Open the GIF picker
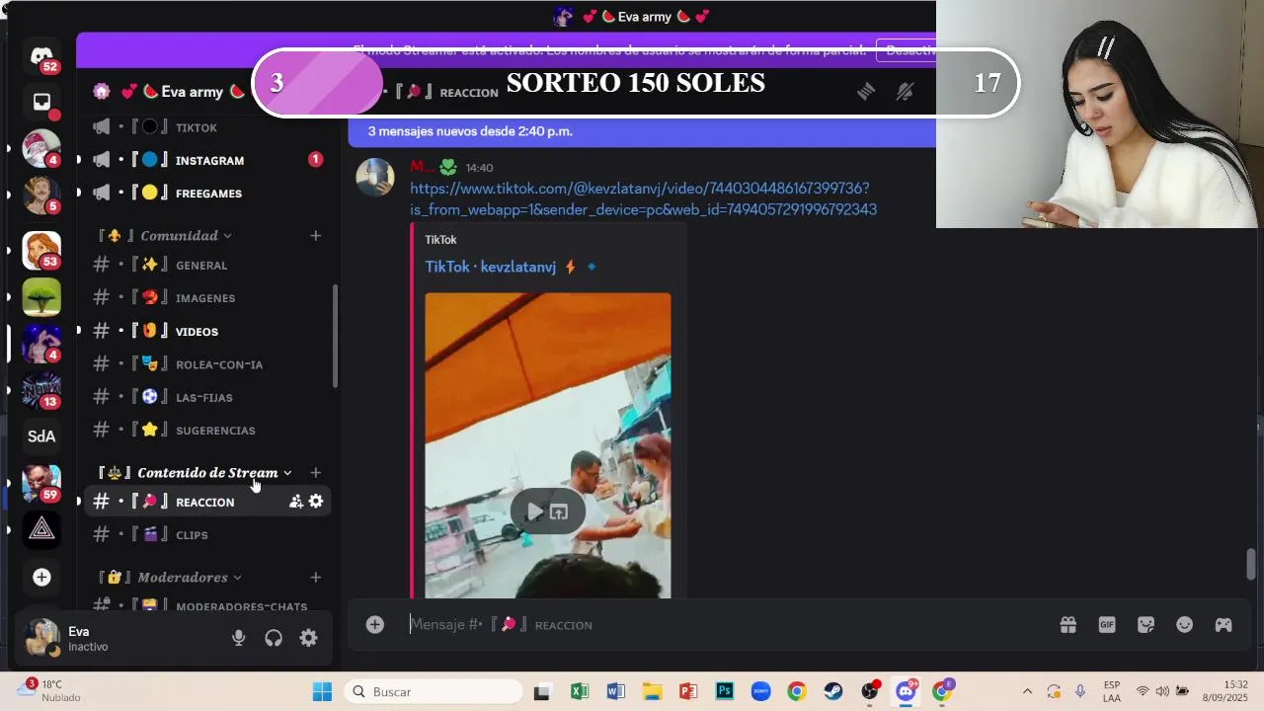The width and height of the screenshot is (1264, 711). [x=1107, y=624]
